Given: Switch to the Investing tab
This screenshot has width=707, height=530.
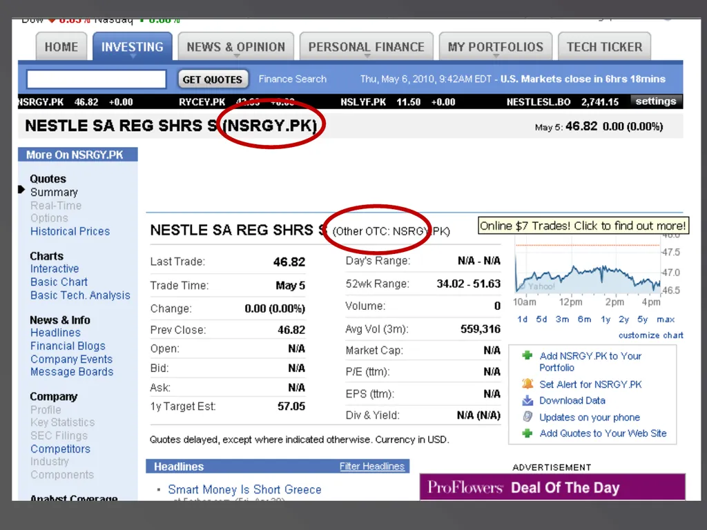Looking at the screenshot, I should 132,46.
